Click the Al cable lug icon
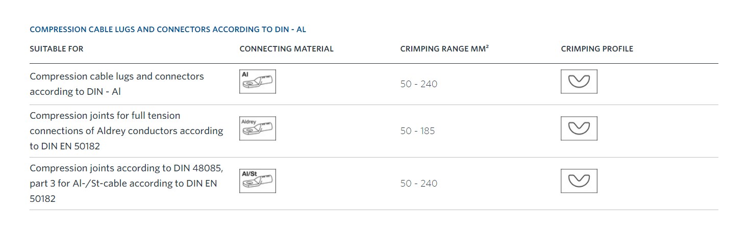The image size is (747, 233). pos(258,82)
